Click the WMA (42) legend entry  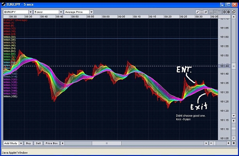[x=10, y=43]
